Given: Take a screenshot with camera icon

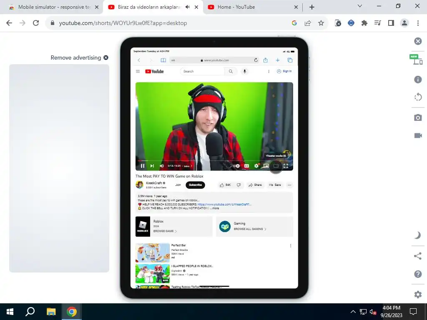Looking at the screenshot, I should [418, 117].
